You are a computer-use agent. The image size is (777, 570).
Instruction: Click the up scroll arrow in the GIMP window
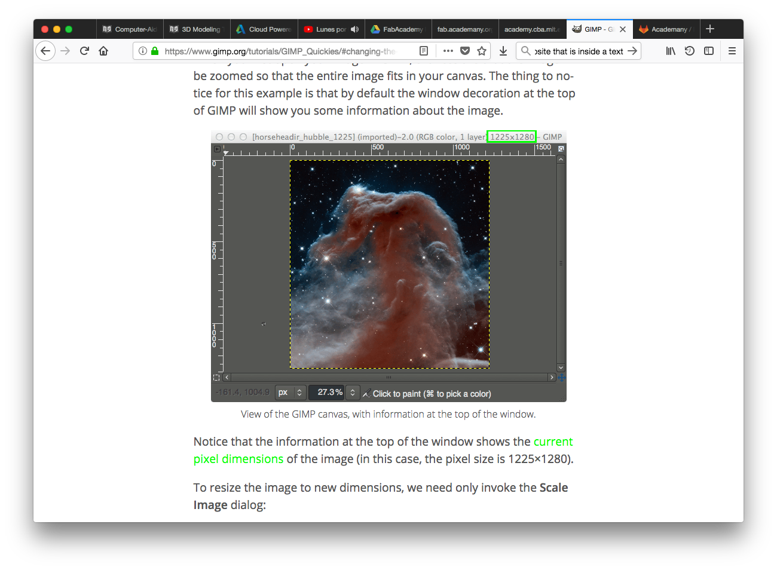click(561, 160)
